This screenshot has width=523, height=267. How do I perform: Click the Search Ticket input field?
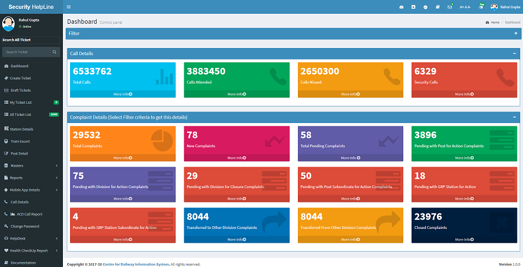(x=26, y=52)
